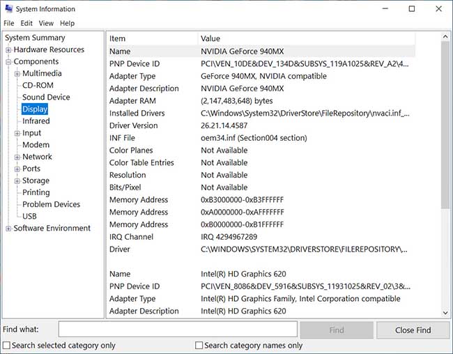Click the Find button
453x354 pixels.
pos(337,330)
